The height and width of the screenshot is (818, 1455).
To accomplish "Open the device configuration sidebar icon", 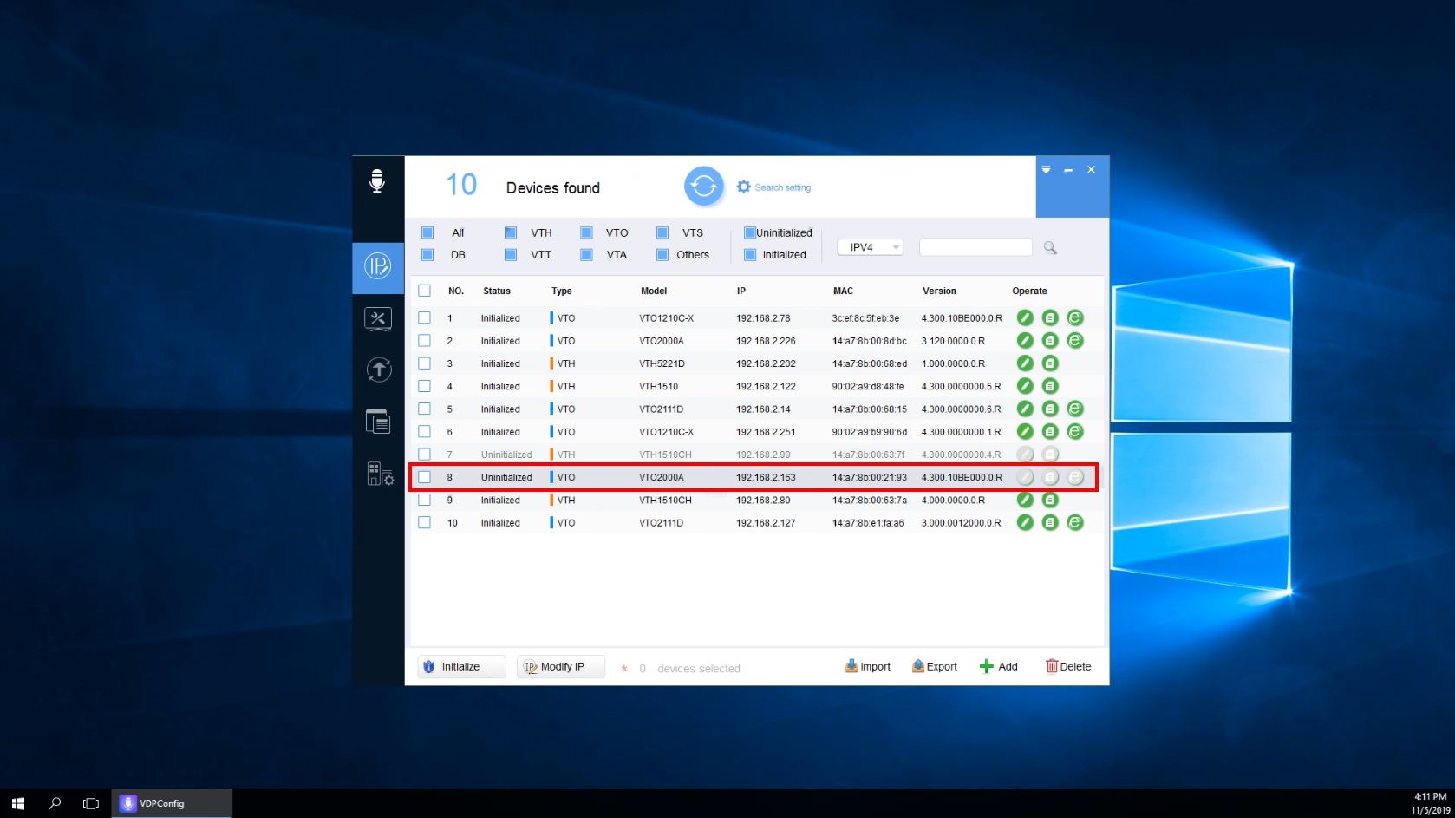I will coord(378,319).
